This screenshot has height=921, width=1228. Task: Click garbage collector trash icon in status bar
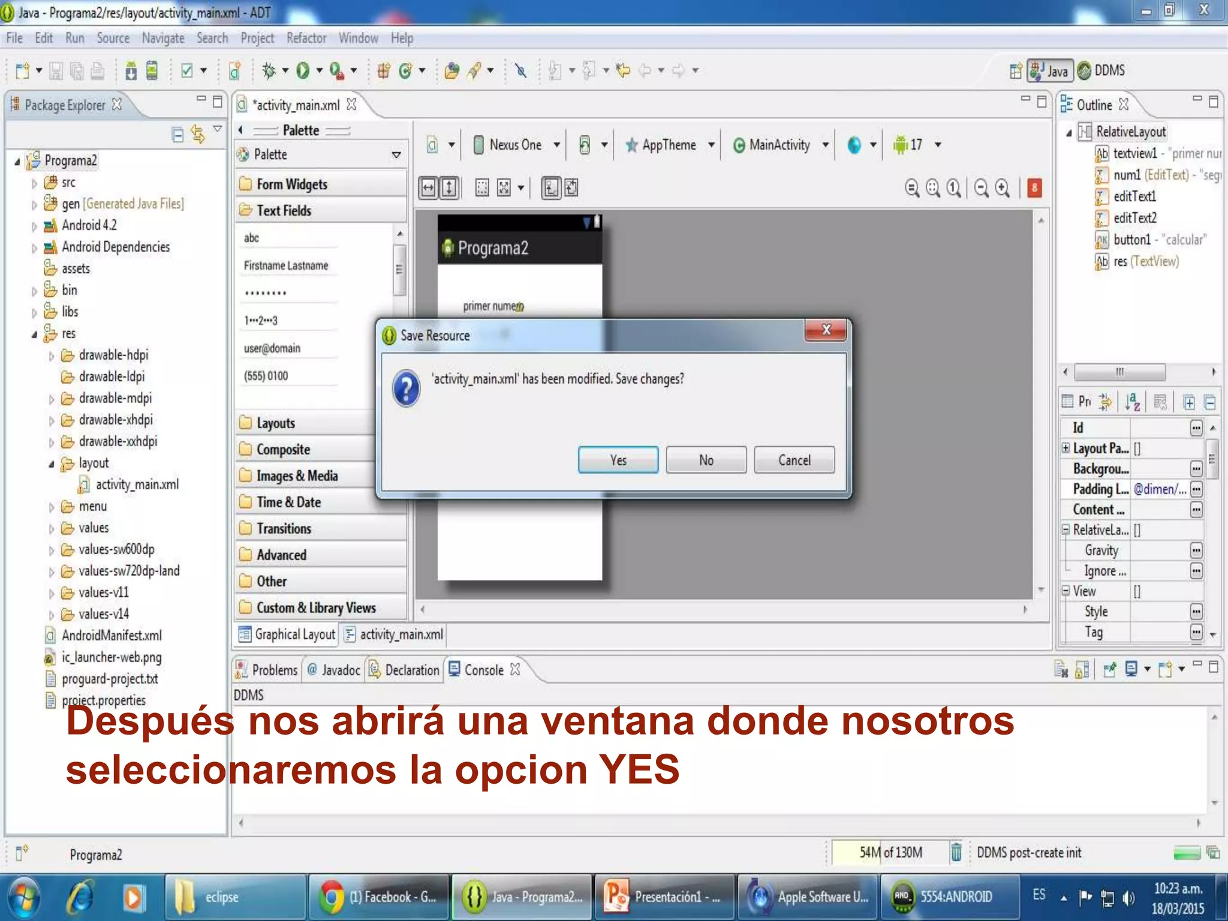click(x=956, y=852)
